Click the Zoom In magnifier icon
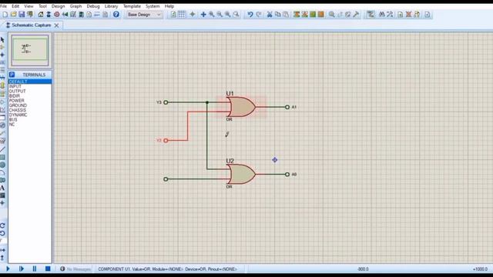The width and height of the screenshot is (493, 277). coord(211,15)
